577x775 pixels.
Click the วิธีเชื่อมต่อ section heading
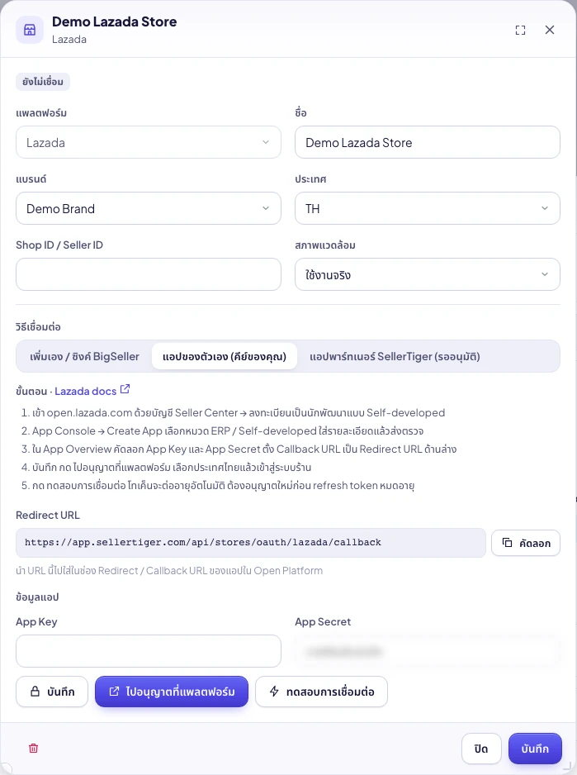pyautogui.click(x=38, y=326)
